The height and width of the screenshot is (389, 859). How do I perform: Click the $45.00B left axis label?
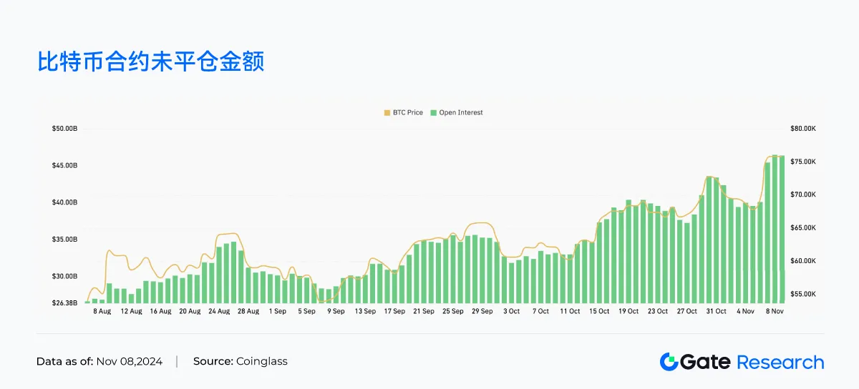[64, 166]
